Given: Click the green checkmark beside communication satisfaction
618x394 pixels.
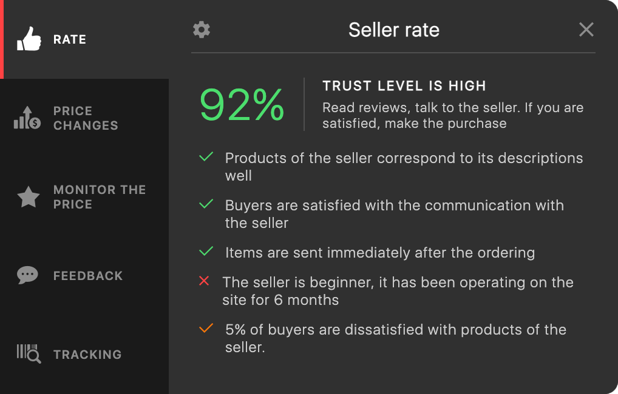Looking at the screenshot, I should (206, 204).
